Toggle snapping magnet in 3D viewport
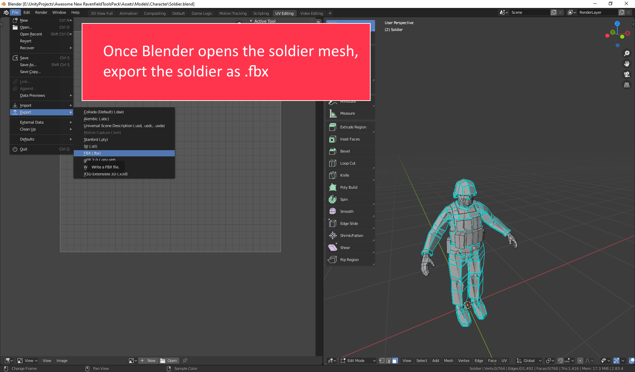This screenshot has height=372, width=635. coord(561,361)
